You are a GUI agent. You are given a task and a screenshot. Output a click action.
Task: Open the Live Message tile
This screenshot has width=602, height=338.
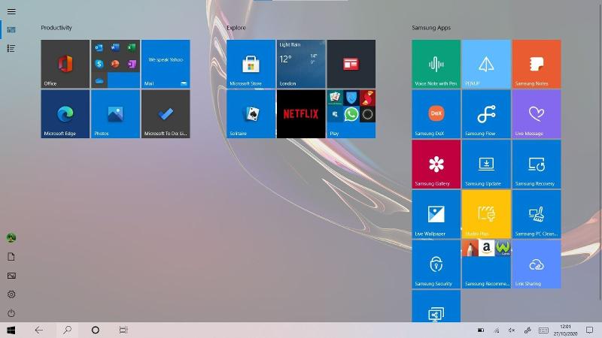pos(537,114)
